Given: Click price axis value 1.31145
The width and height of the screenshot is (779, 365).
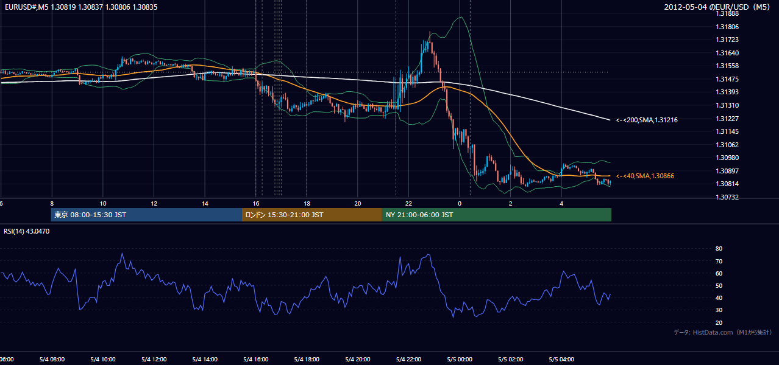Looking at the screenshot, I should (727, 131).
